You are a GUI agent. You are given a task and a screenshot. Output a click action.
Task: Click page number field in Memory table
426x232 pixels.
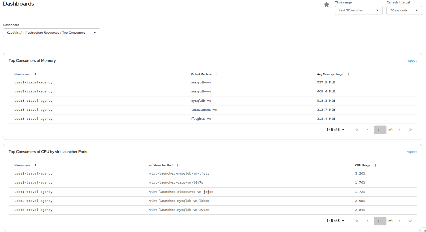pos(380,130)
